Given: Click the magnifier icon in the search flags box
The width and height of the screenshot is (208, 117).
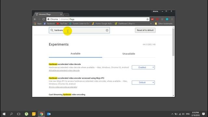Looking at the screenshot, I should pos(52,30).
